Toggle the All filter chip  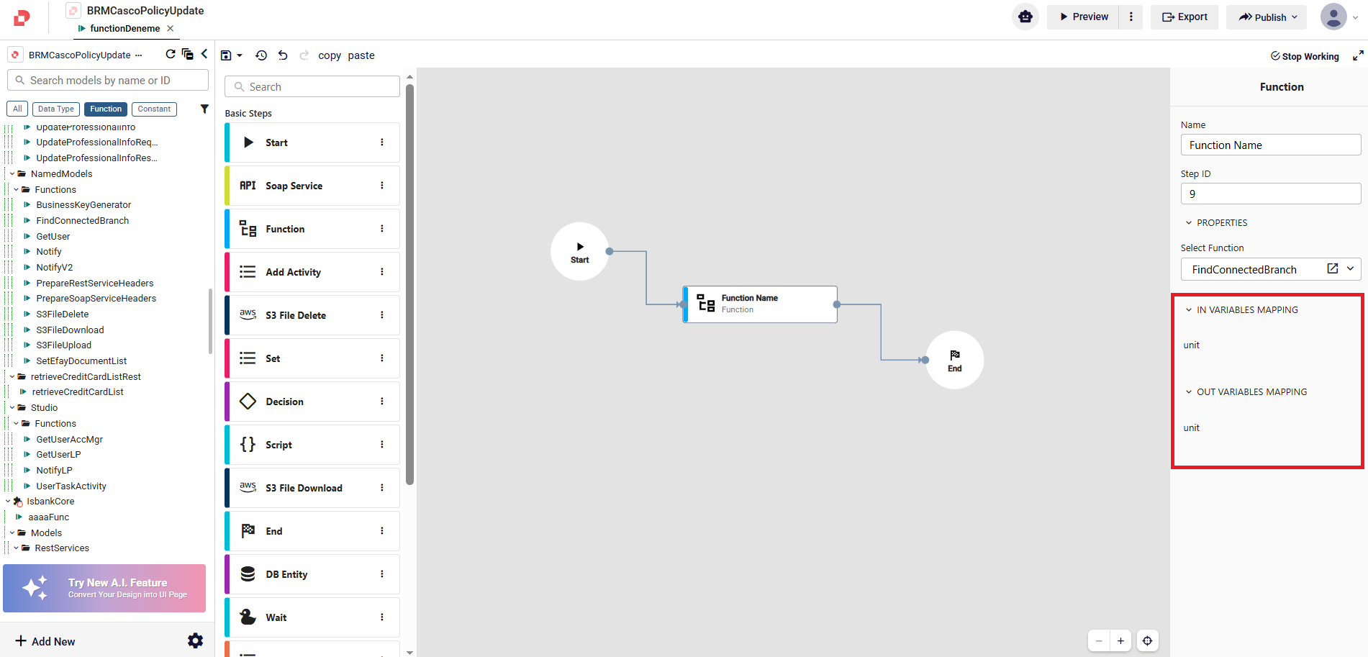pyautogui.click(x=17, y=109)
